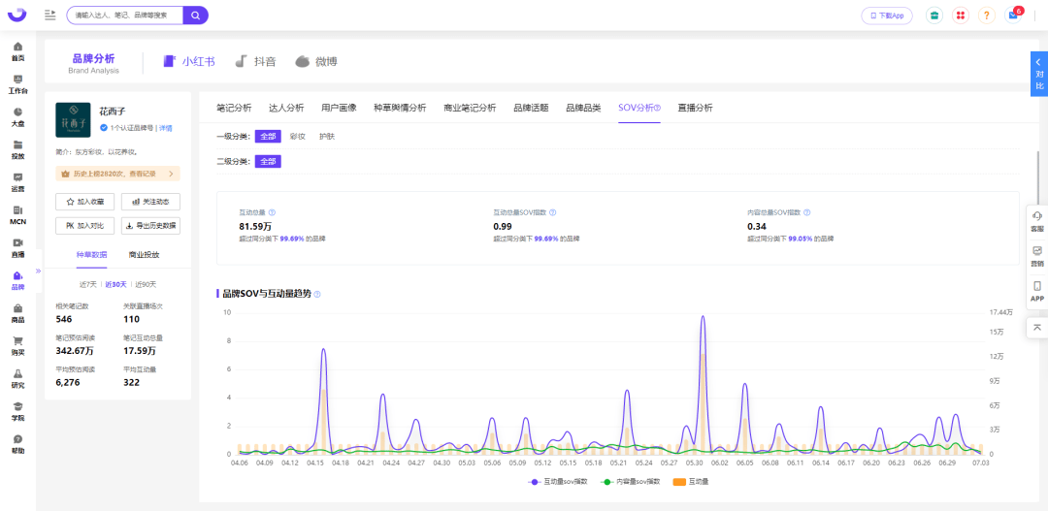Click 下载App button
Image resolution: width=1048 pixels, height=511 pixels.
click(887, 16)
